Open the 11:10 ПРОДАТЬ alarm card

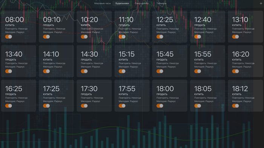click(x=132, y=27)
